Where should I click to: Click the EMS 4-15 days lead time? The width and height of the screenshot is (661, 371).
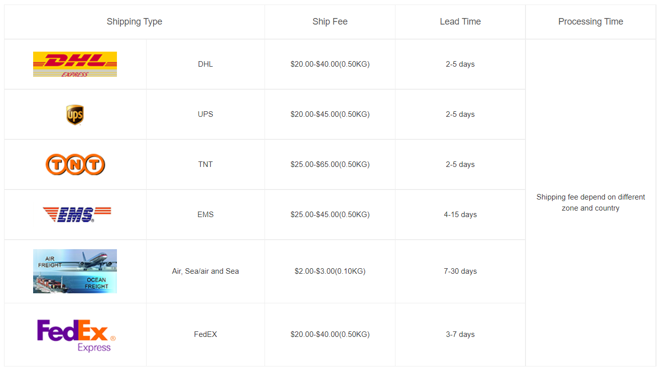(x=460, y=215)
